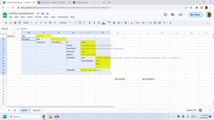Image resolution: width=214 pixels, height=120 pixels.
Task: Open the Default font dropdown
Action: [65, 23]
